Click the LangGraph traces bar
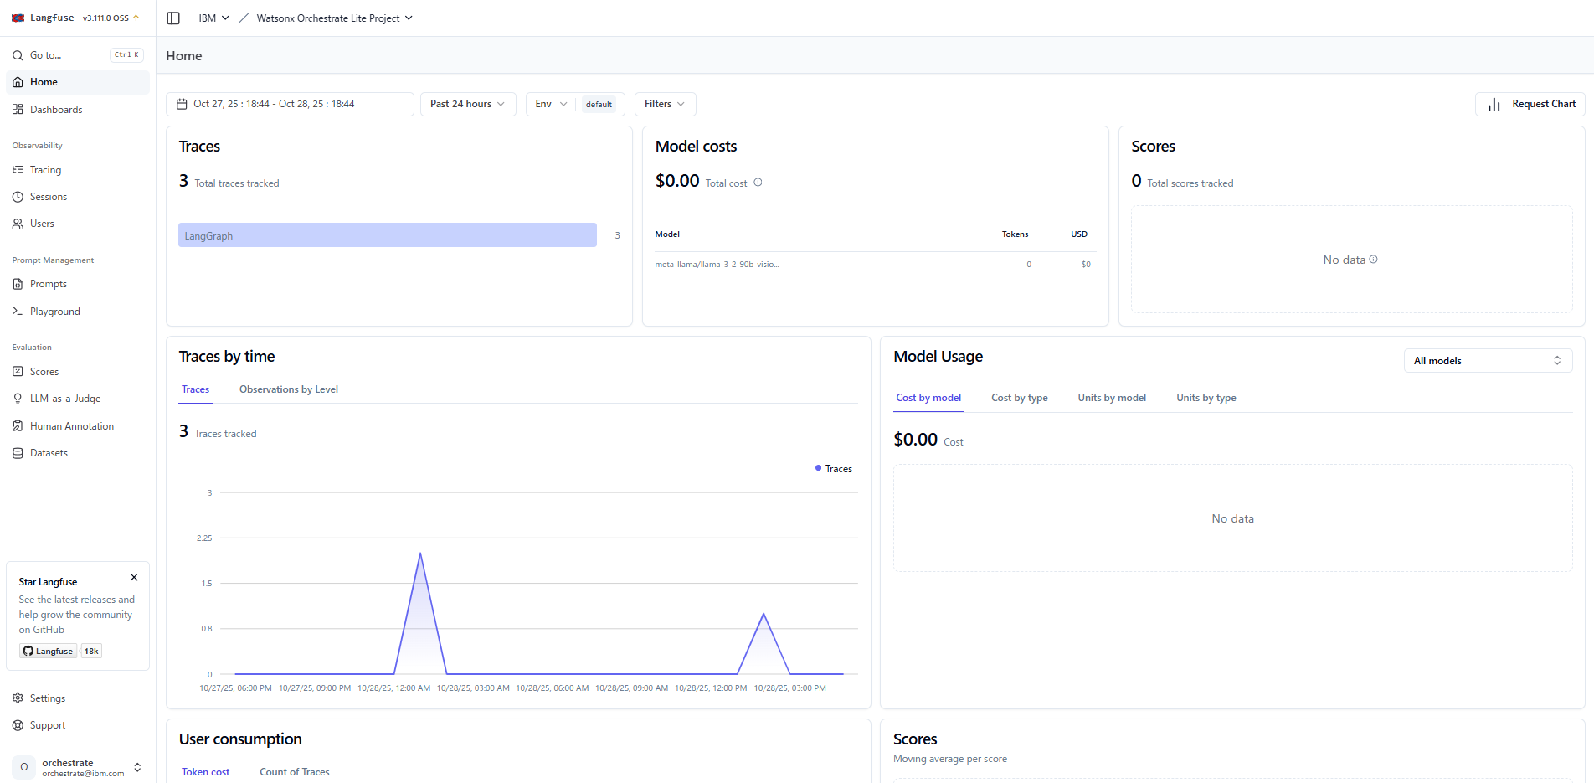 coord(387,235)
